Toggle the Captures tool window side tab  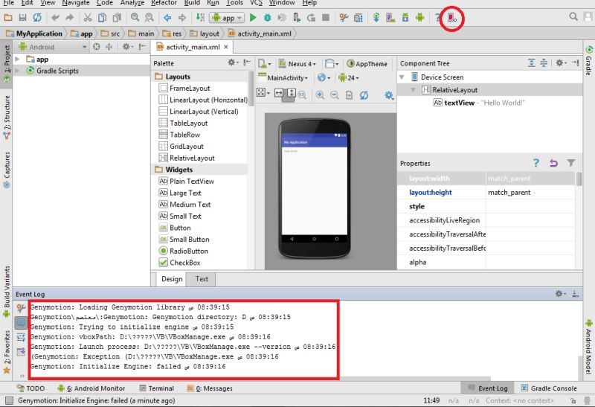[7, 170]
